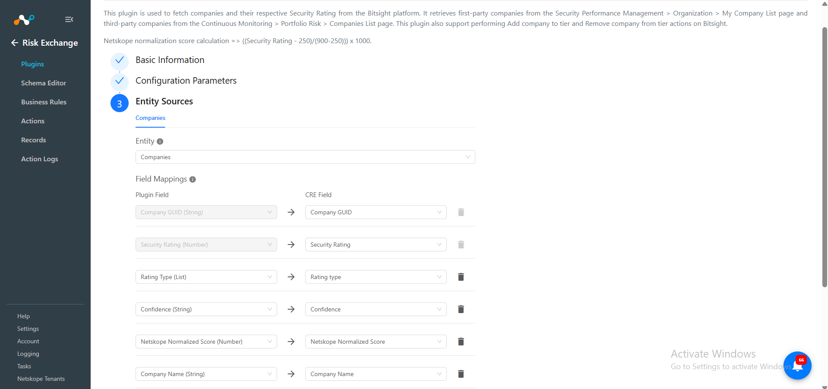This screenshot has height=389, width=828.
Task: Open the Security Rating (Number) plugin dropdown
Action: pyautogui.click(x=206, y=245)
